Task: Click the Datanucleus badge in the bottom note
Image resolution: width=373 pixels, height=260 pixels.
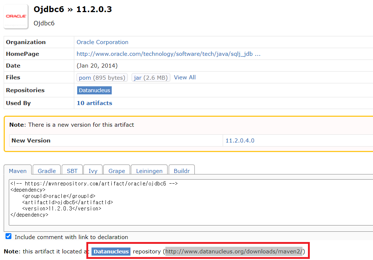Action: coord(111,252)
